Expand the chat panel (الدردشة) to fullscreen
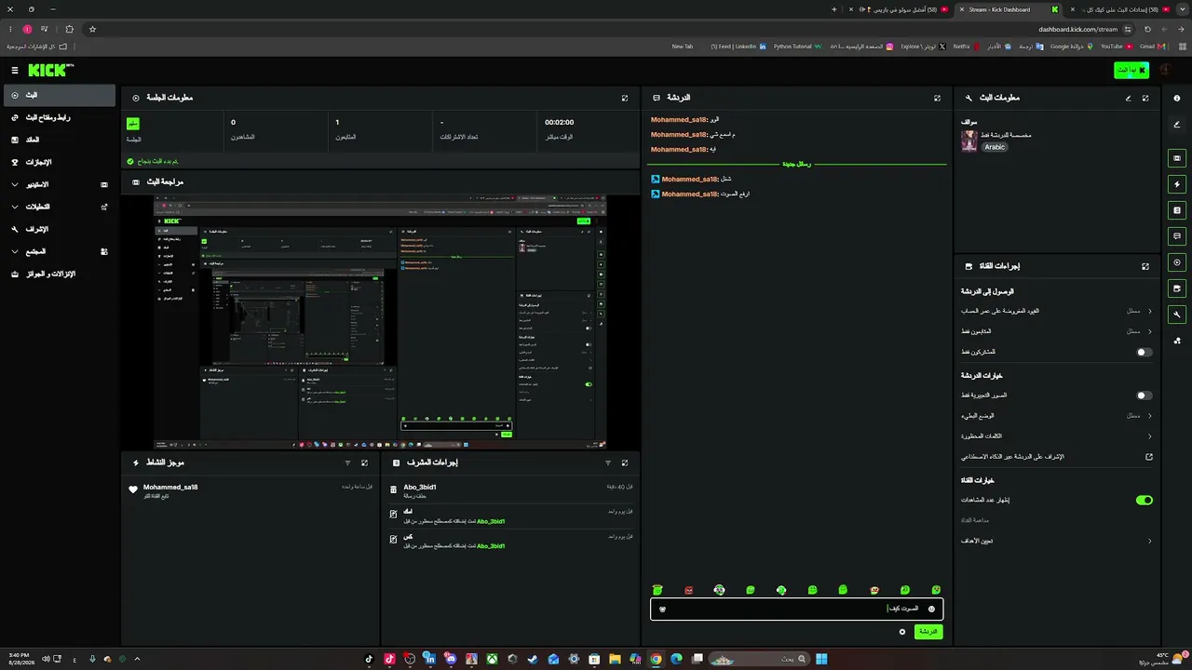Image resolution: width=1192 pixels, height=670 pixels. [x=937, y=98]
